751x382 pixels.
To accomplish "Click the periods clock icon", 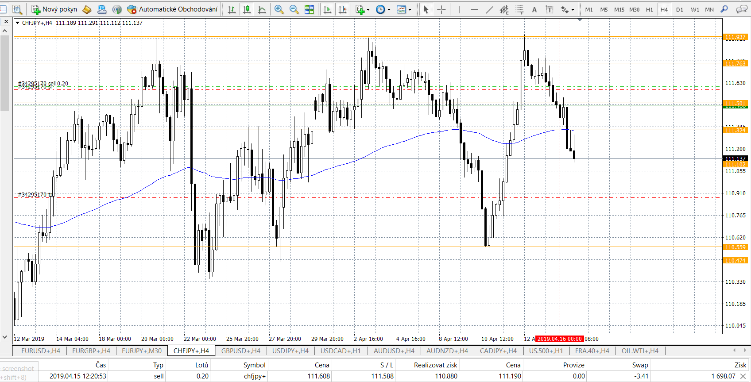I will pyautogui.click(x=380, y=9).
